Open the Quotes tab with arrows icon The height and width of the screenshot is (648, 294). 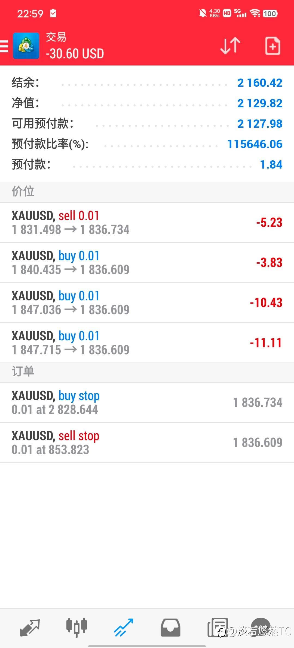click(x=30, y=627)
